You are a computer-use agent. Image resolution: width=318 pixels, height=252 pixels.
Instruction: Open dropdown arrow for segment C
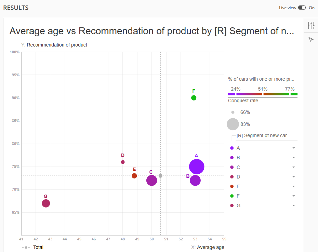(x=294, y=167)
